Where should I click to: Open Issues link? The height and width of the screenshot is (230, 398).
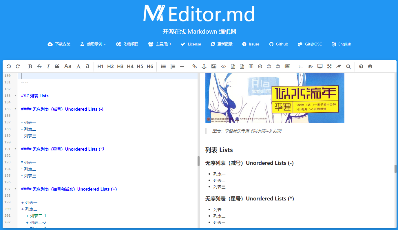click(251, 44)
